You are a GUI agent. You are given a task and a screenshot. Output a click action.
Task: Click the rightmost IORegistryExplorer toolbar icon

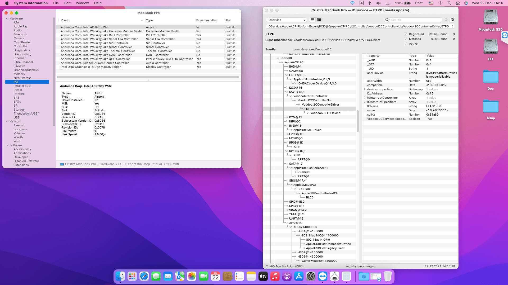pos(452,20)
